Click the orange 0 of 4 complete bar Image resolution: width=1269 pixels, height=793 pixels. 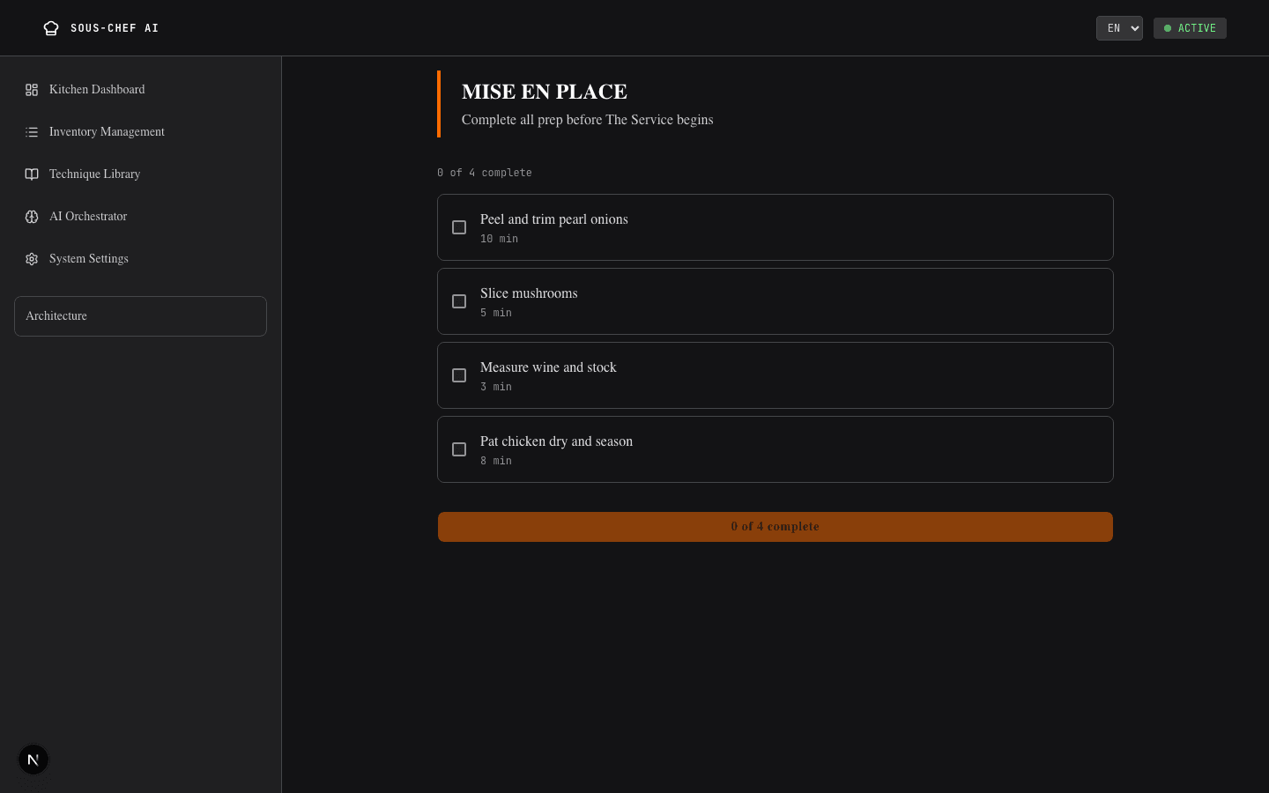coord(775,527)
